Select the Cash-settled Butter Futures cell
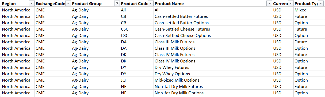 click(213, 16)
